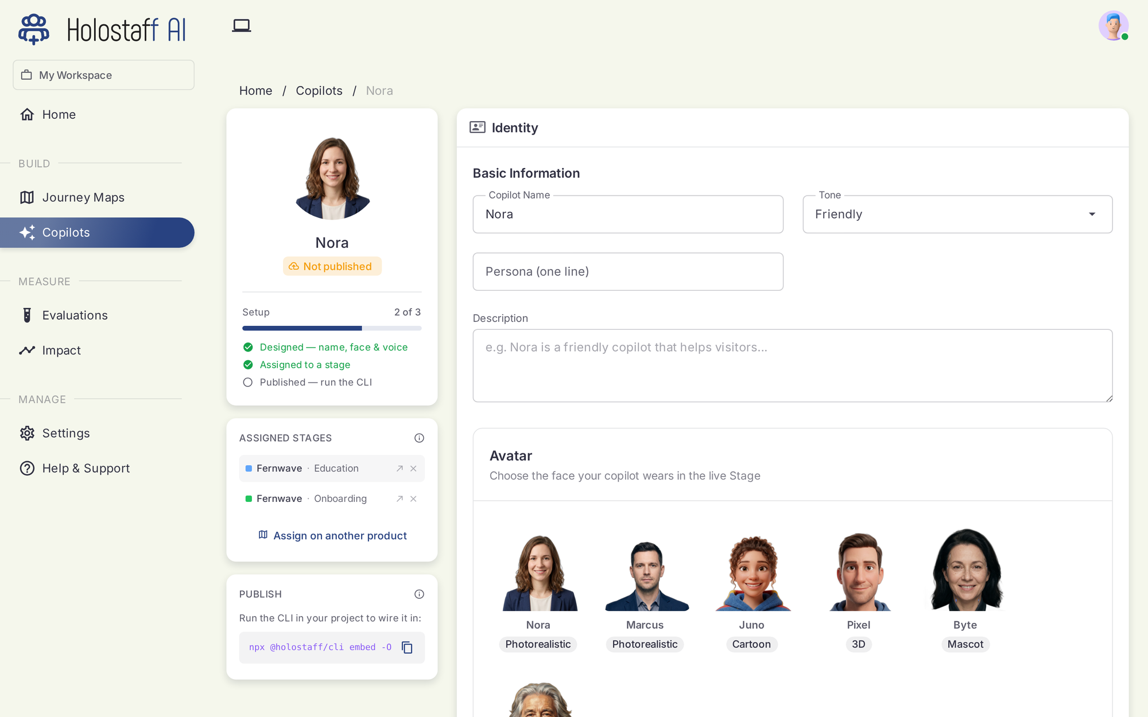Image resolution: width=1148 pixels, height=717 pixels.
Task: Click the map icon beside Assign on another product
Action: click(x=263, y=535)
